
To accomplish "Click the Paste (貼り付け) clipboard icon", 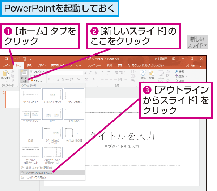I will [x=6, y=73].
